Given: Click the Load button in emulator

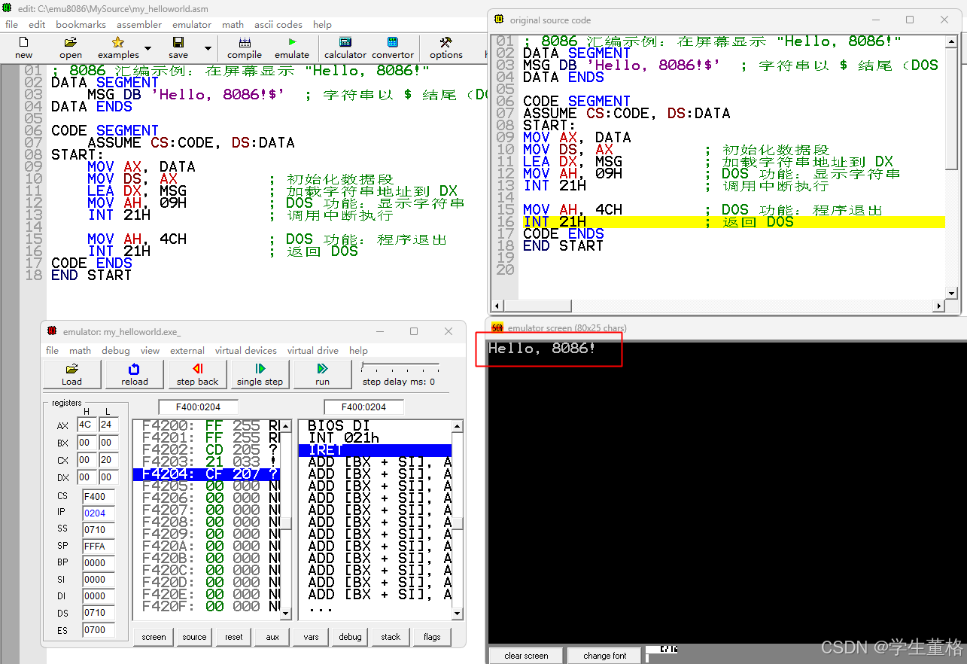Looking at the screenshot, I should coord(71,374).
